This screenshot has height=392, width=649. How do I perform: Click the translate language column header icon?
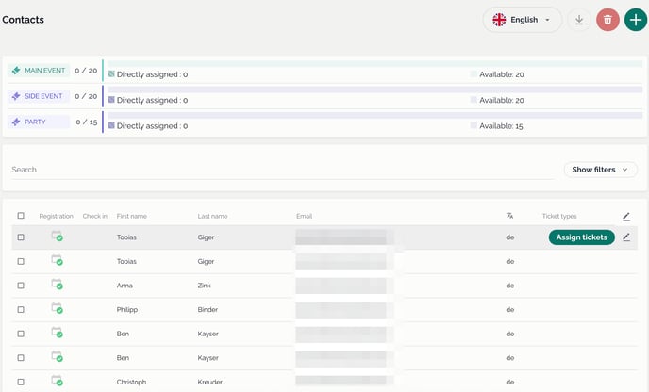tap(510, 216)
